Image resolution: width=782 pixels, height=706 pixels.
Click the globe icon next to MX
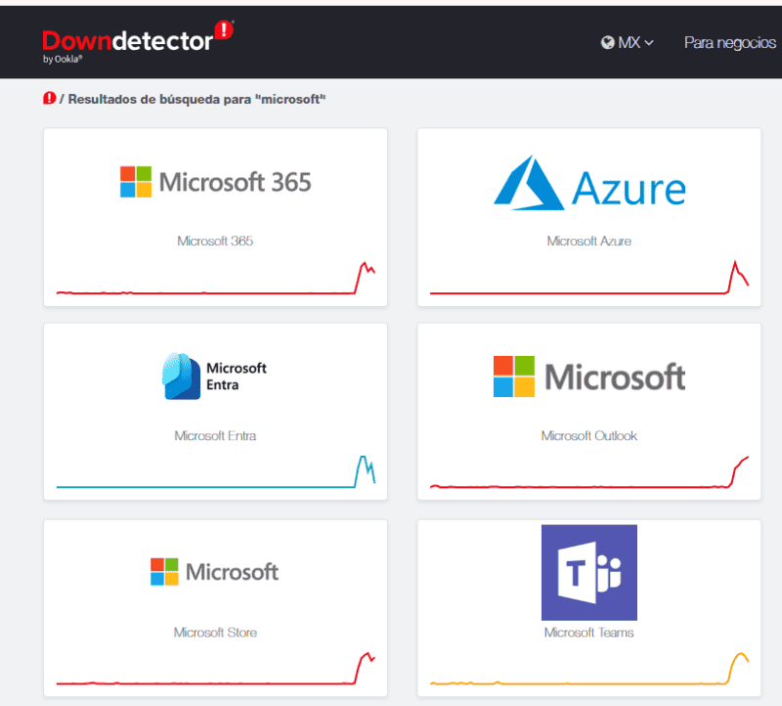click(607, 42)
